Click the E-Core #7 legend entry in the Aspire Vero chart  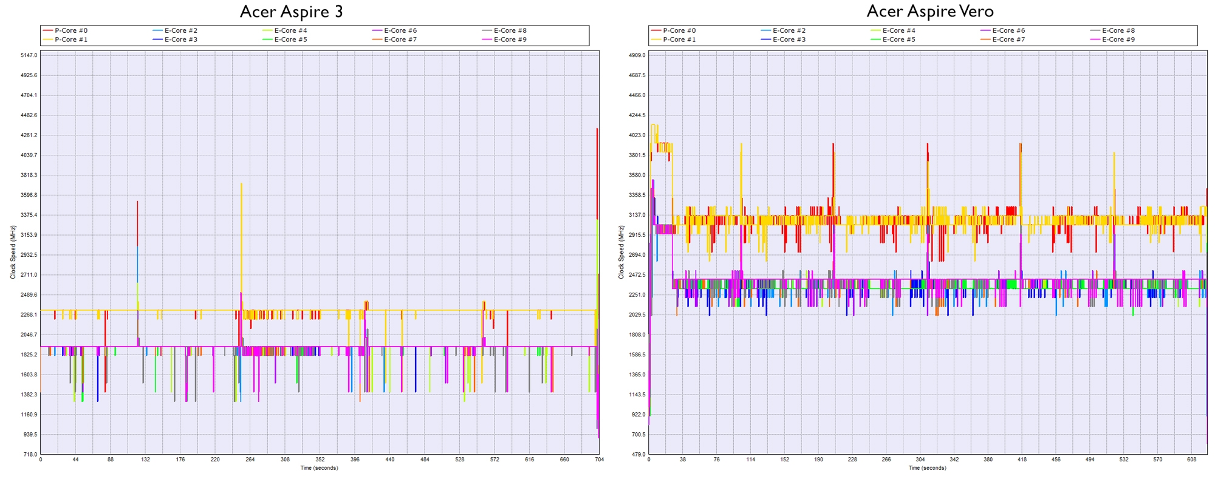pos(1003,39)
